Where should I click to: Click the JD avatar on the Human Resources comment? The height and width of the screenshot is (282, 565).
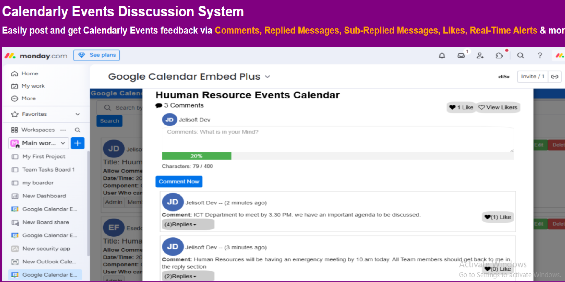pos(173,247)
